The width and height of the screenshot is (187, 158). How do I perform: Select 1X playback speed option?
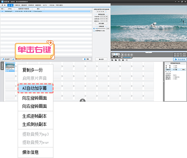[116, 54]
